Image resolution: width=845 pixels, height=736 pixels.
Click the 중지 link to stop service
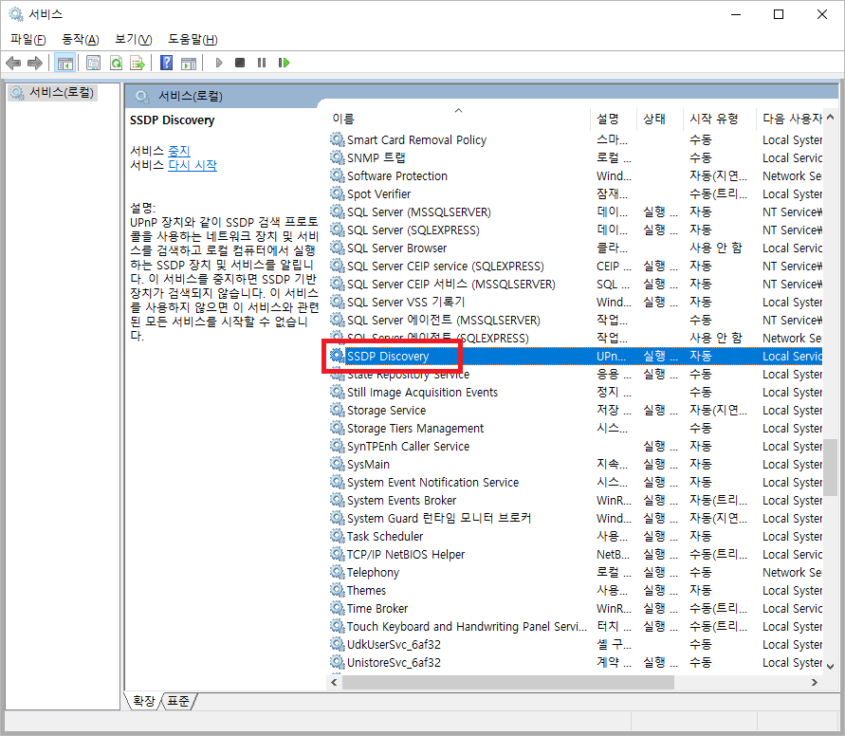[x=179, y=150]
